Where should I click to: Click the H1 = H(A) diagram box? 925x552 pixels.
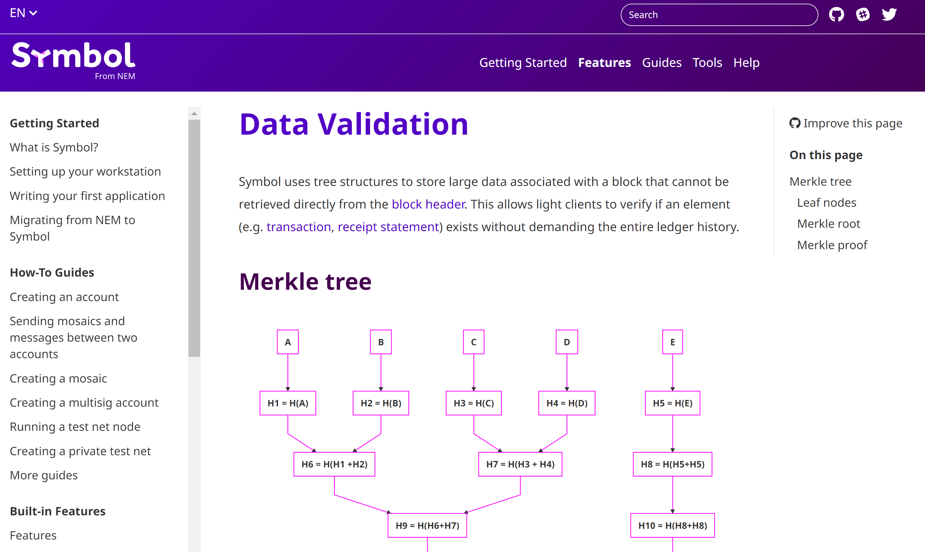288,403
